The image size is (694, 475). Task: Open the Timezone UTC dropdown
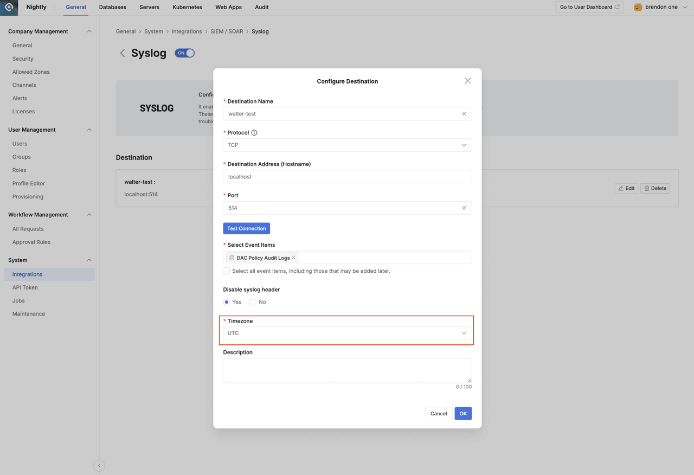pyautogui.click(x=347, y=333)
